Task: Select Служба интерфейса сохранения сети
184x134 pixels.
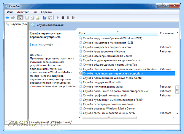Action: pyautogui.click(x=107, y=47)
